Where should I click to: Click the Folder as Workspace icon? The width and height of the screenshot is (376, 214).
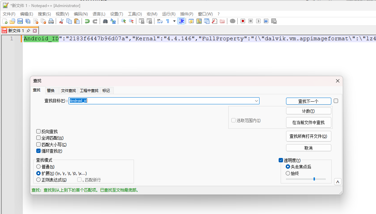click(x=222, y=21)
